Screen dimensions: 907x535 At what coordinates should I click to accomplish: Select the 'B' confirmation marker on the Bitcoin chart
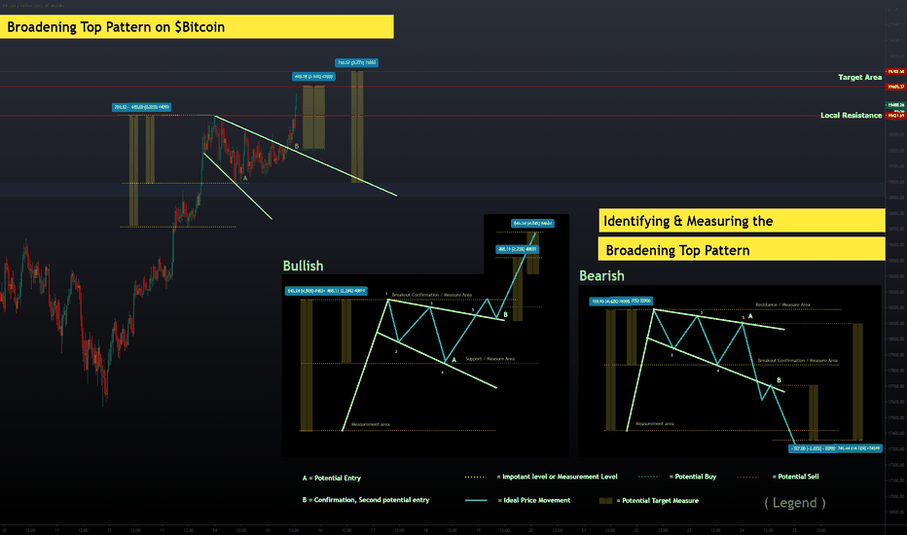click(x=297, y=146)
